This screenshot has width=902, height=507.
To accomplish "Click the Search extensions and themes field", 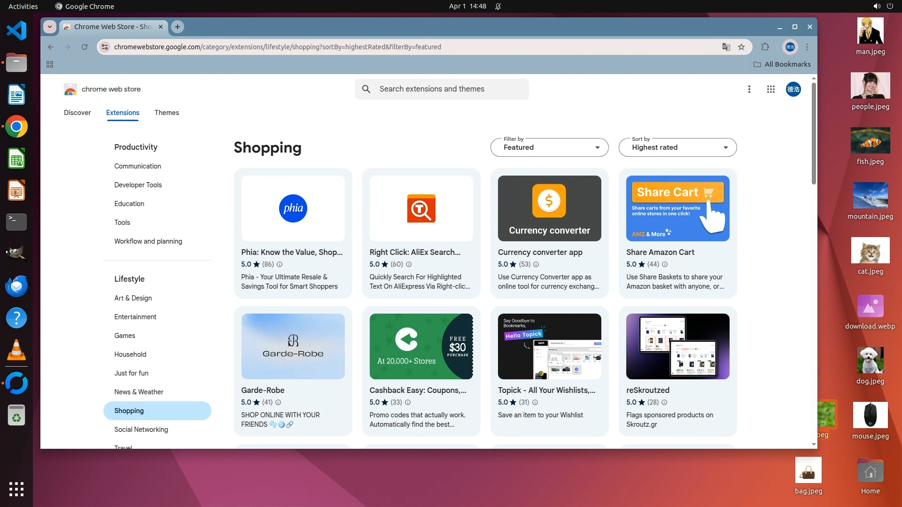I will [442, 89].
